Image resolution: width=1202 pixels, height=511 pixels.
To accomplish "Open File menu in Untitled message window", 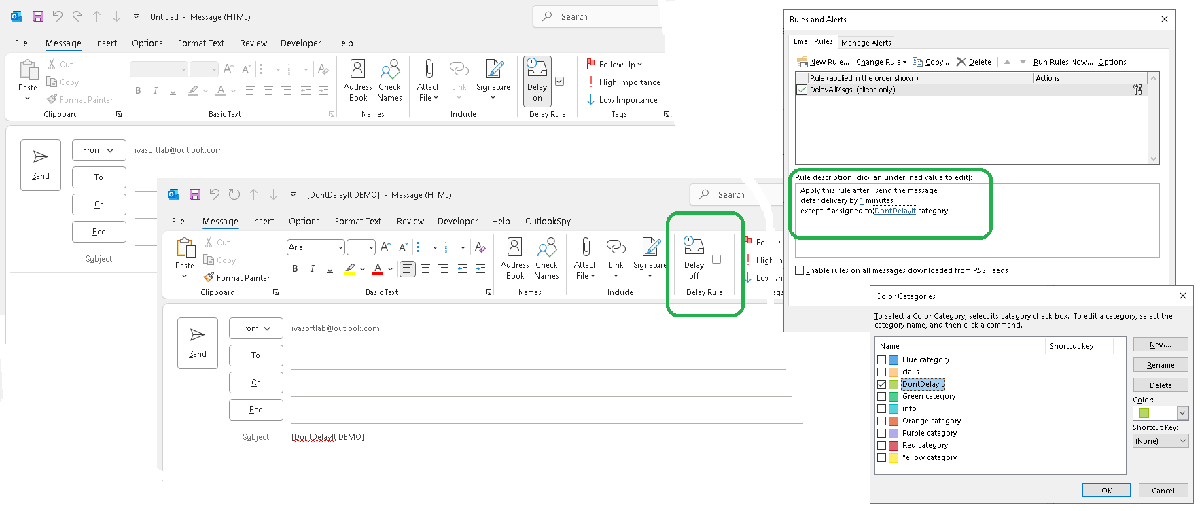I will 21,43.
